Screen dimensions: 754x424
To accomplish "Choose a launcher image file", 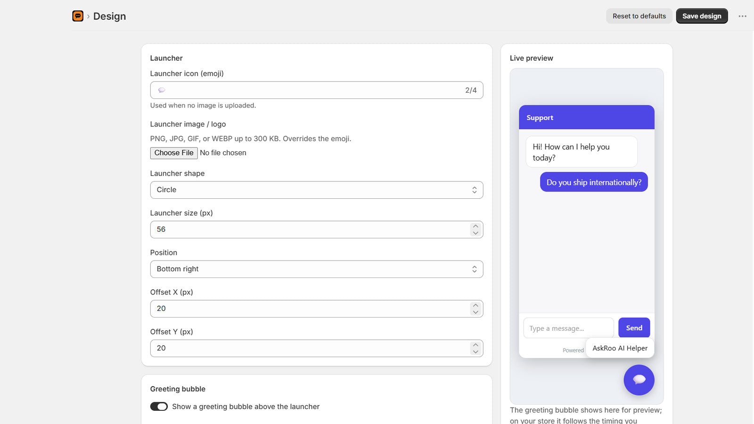I will pyautogui.click(x=174, y=153).
